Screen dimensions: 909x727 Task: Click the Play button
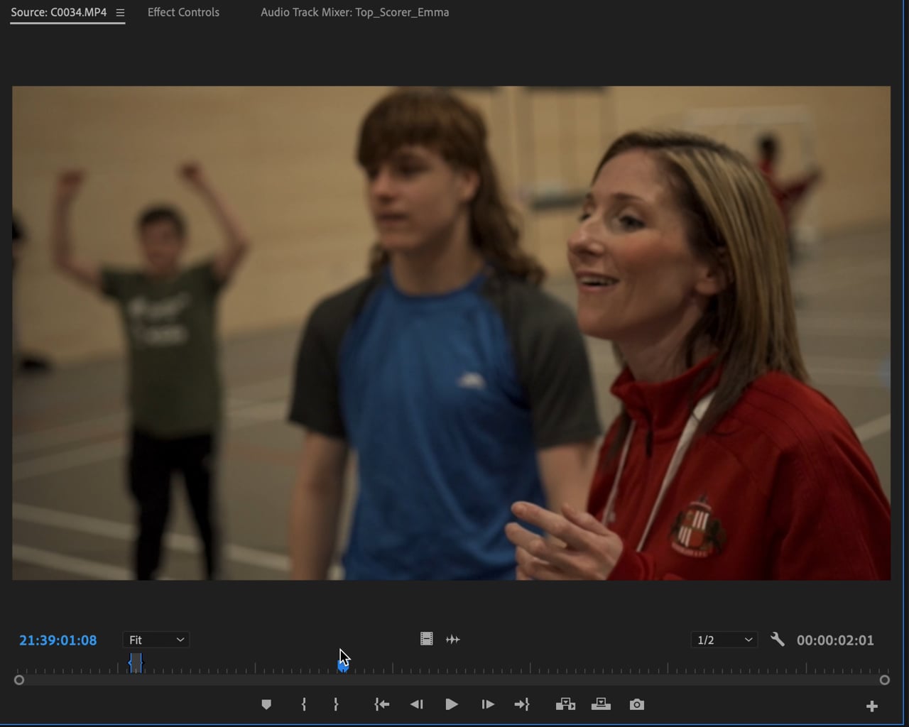tap(451, 704)
